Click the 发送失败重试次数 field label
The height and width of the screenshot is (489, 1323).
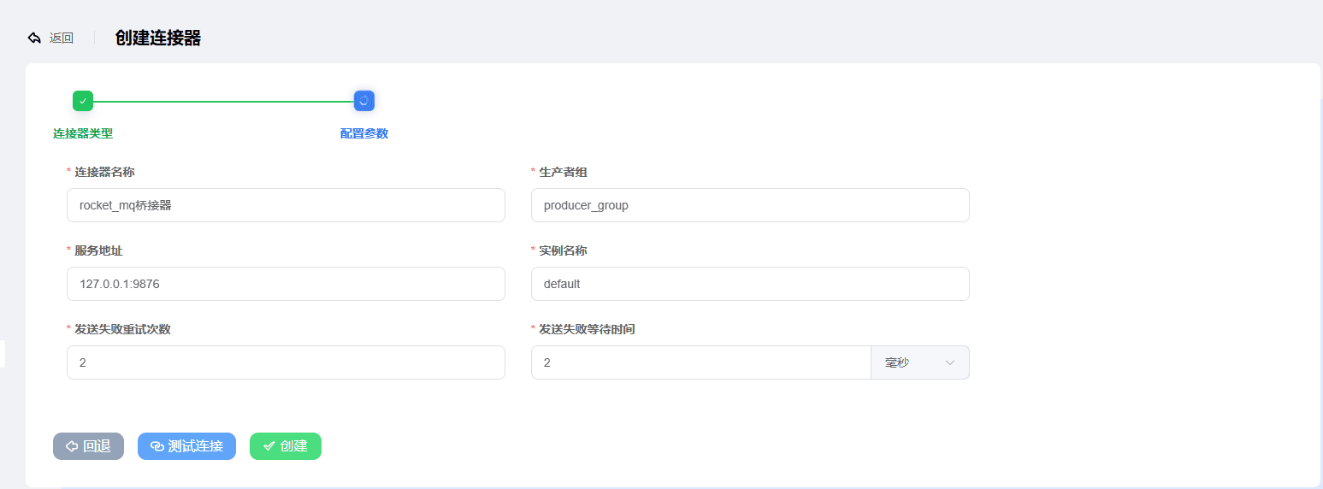pos(122,329)
